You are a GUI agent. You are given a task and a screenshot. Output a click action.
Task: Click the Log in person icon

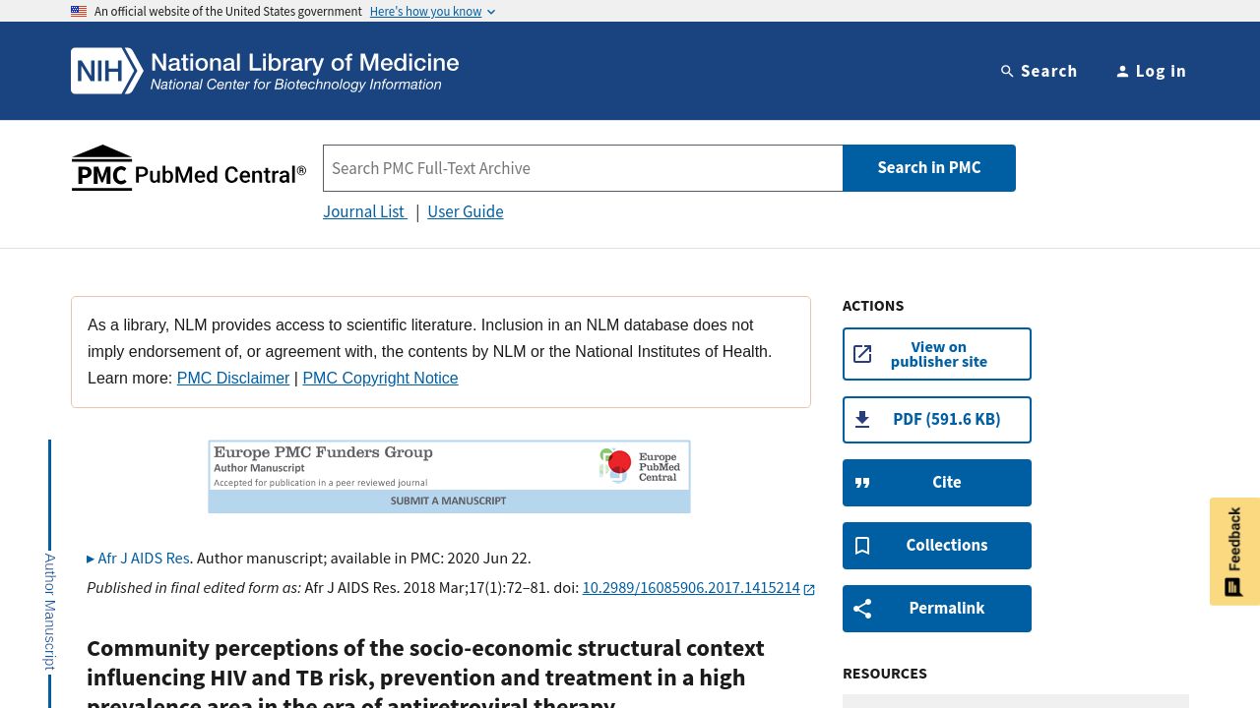pos(1122,71)
